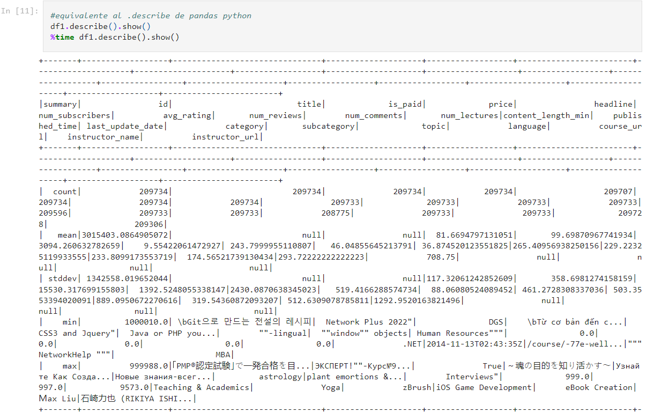Click stddev value 15530.317699155803
This screenshot has height=412, width=654.
pos(81,289)
